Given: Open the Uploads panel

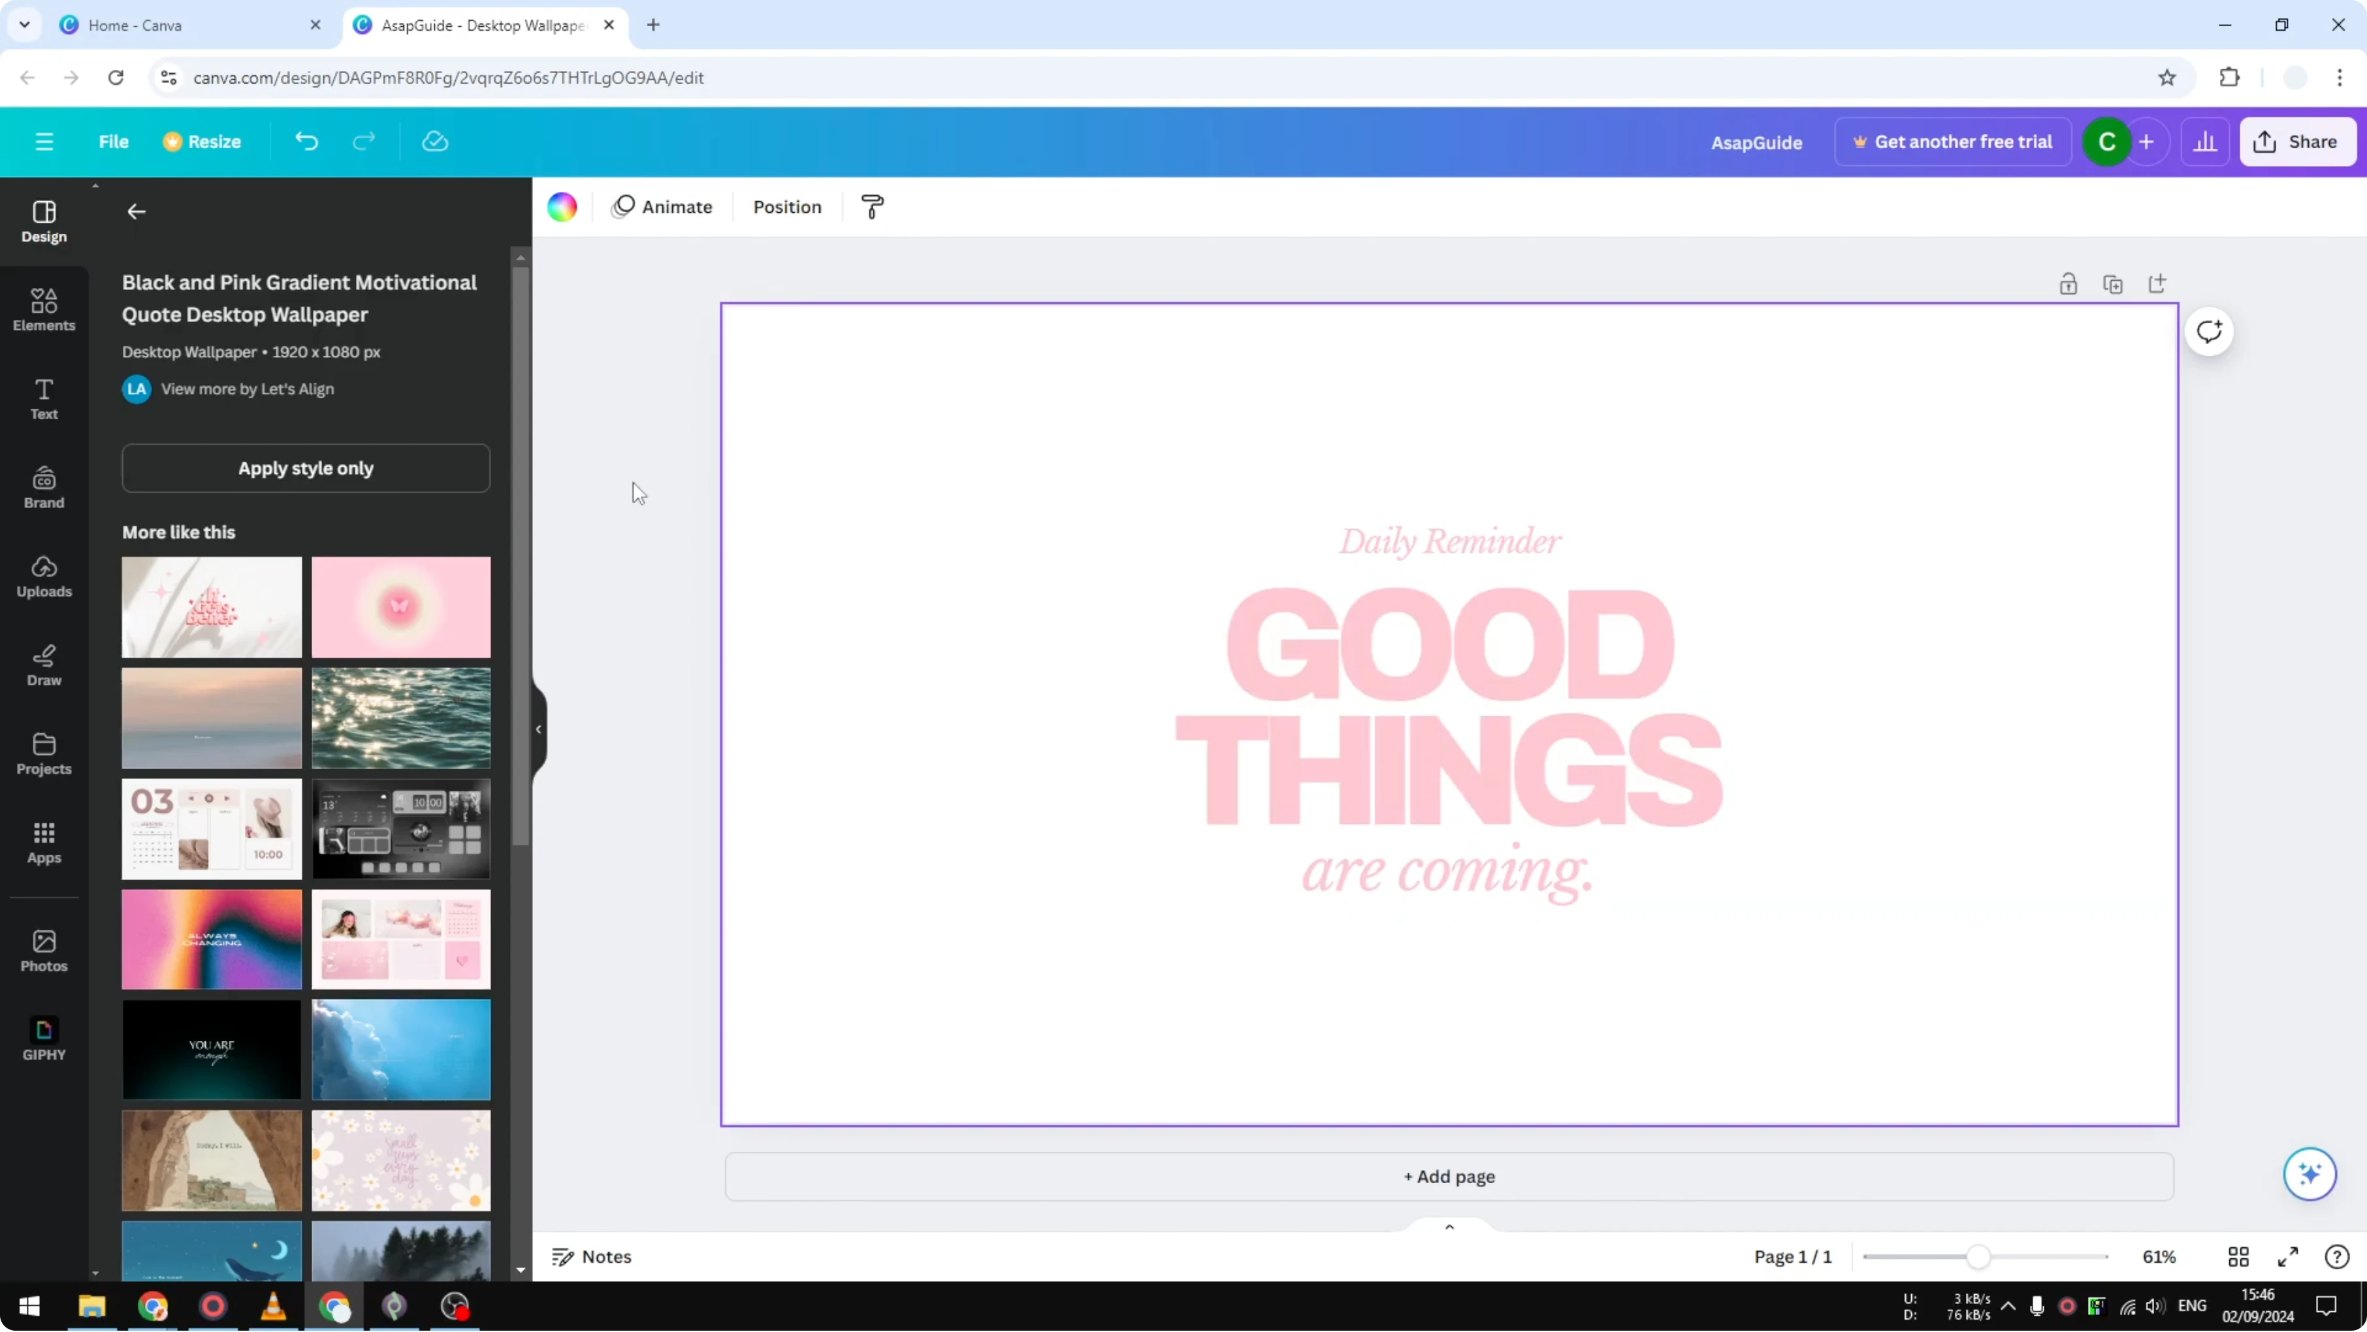Looking at the screenshot, I should [x=44, y=577].
